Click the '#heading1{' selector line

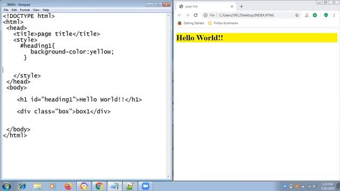point(38,46)
